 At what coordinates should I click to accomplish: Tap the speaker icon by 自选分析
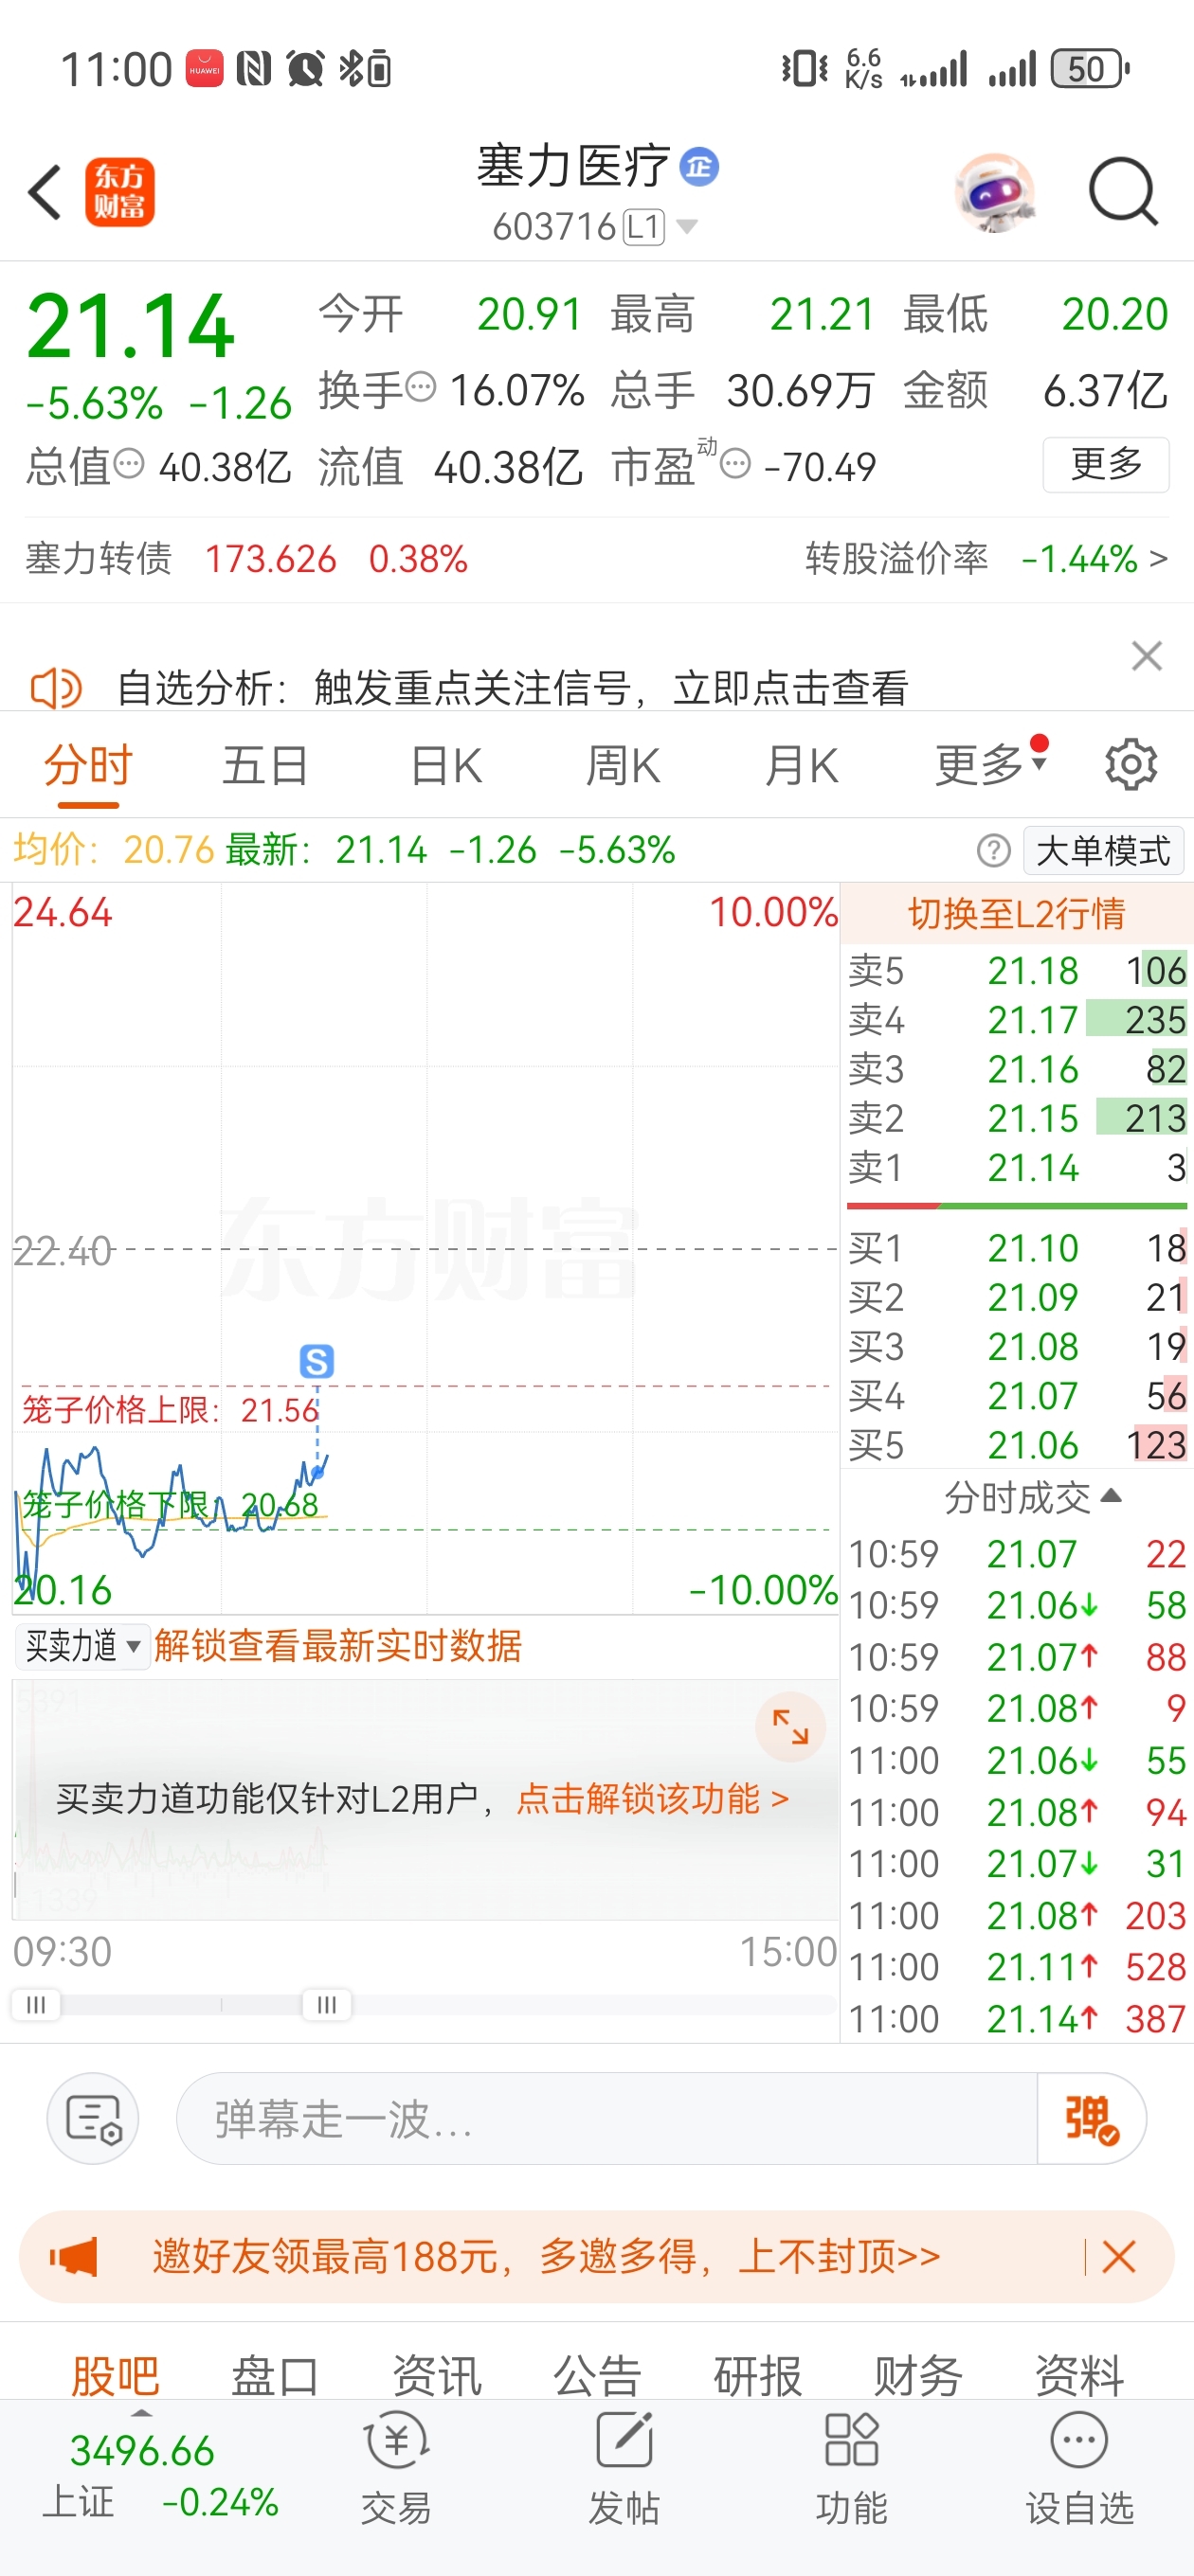point(56,688)
